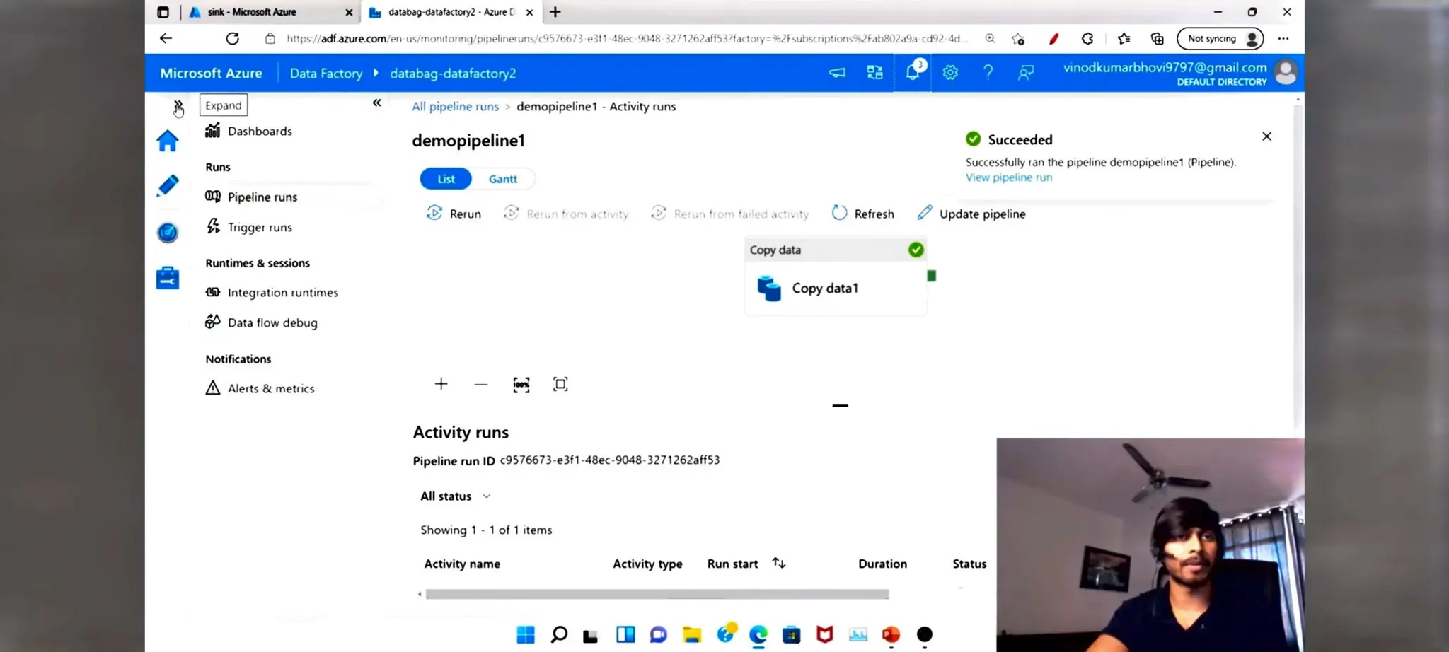Image resolution: width=1449 pixels, height=652 pixels.
Task: Open the All status filter dropdown
Action: tap(456, 496)
